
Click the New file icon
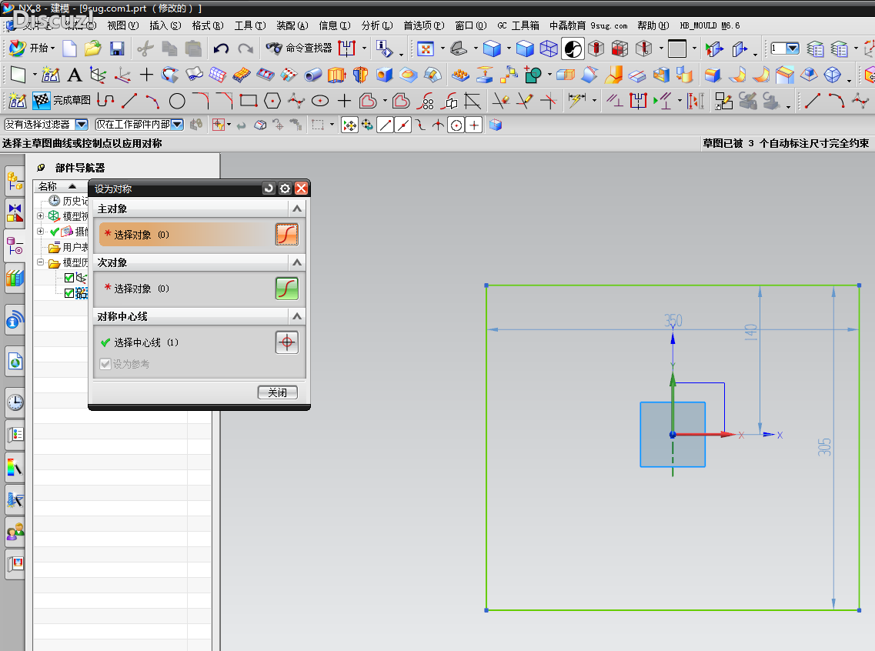coord(70,48)
